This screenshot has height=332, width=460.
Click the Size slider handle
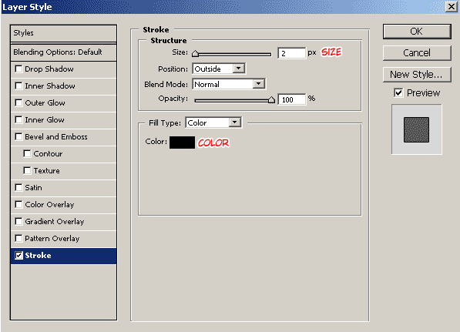195,53
